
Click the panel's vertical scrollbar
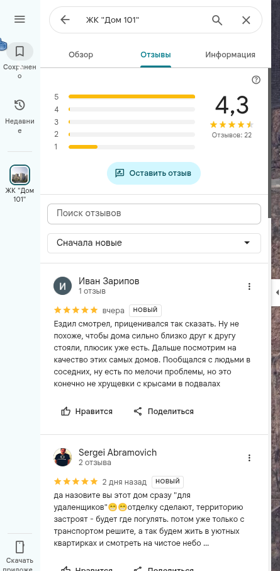pos(269,144)
